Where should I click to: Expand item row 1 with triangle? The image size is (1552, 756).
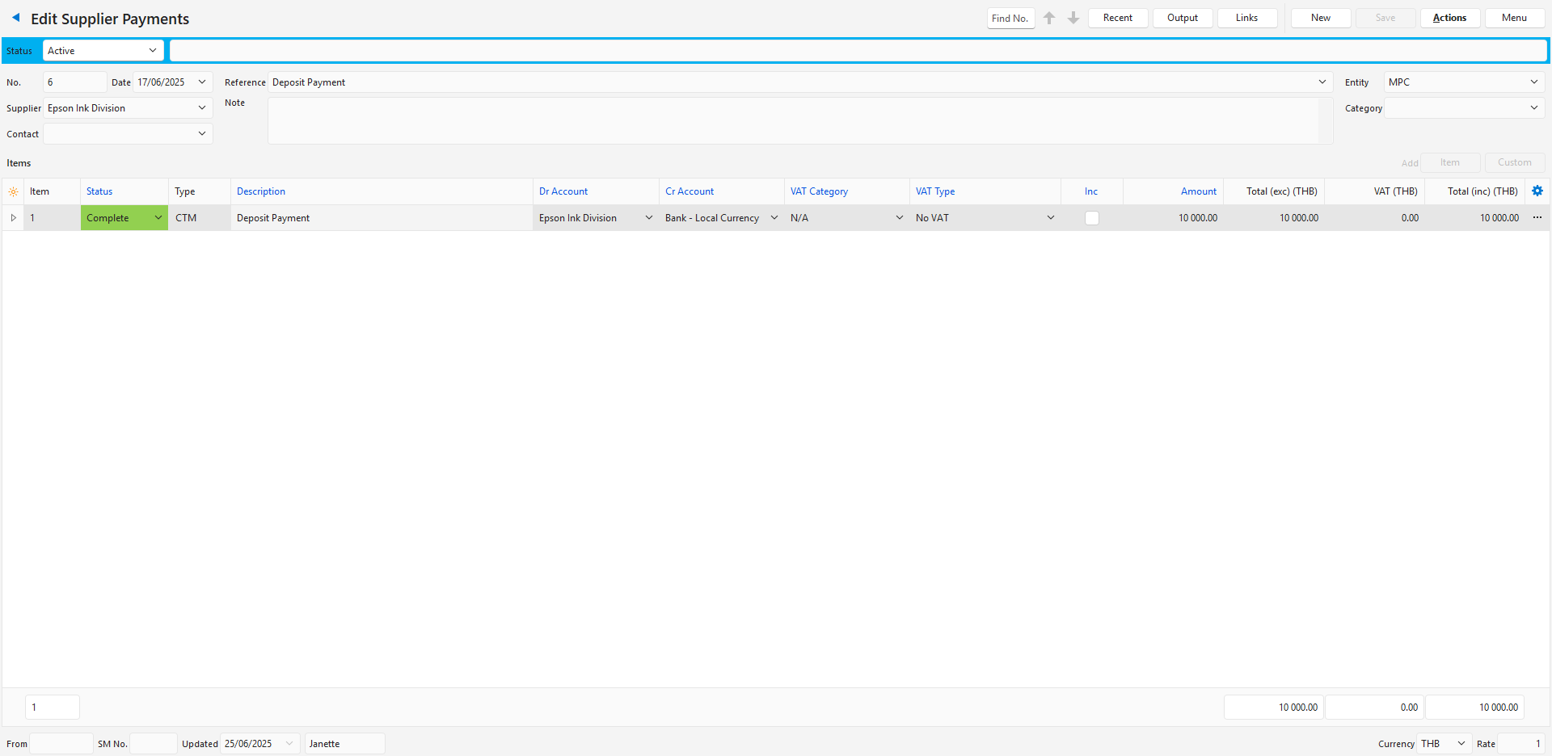point(13,218)
